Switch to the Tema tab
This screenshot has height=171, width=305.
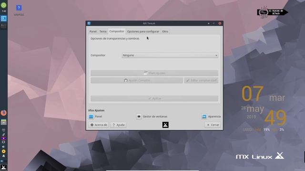tap(103, 31)
